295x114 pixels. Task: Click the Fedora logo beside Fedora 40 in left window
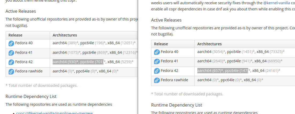[x=11, y=43]
